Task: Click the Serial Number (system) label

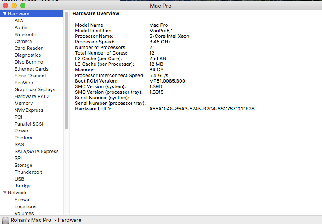Action: [102, 98]
